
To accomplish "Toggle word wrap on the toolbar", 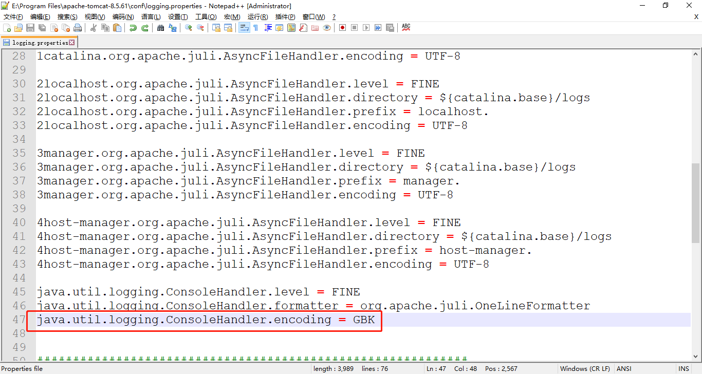I will tap(244, 27).
